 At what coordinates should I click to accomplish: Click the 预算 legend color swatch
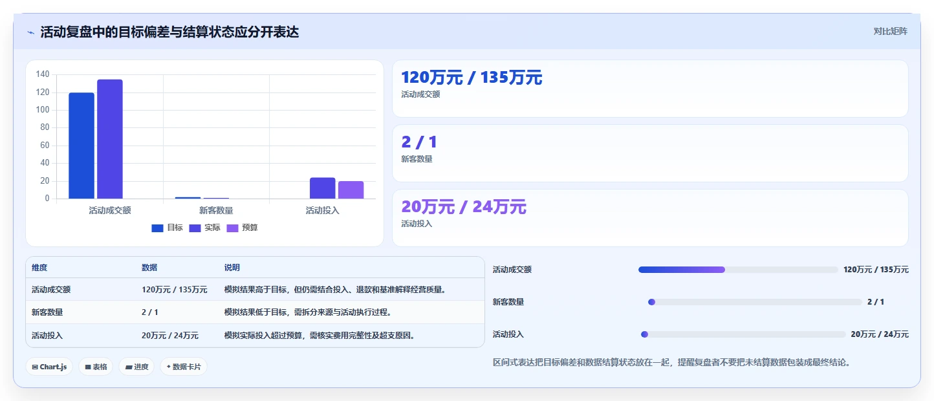[x=232, y=228]
